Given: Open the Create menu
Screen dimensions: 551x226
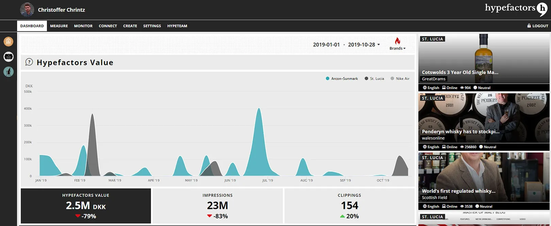Looking at the screenshot, I should [x=130, y=26].
